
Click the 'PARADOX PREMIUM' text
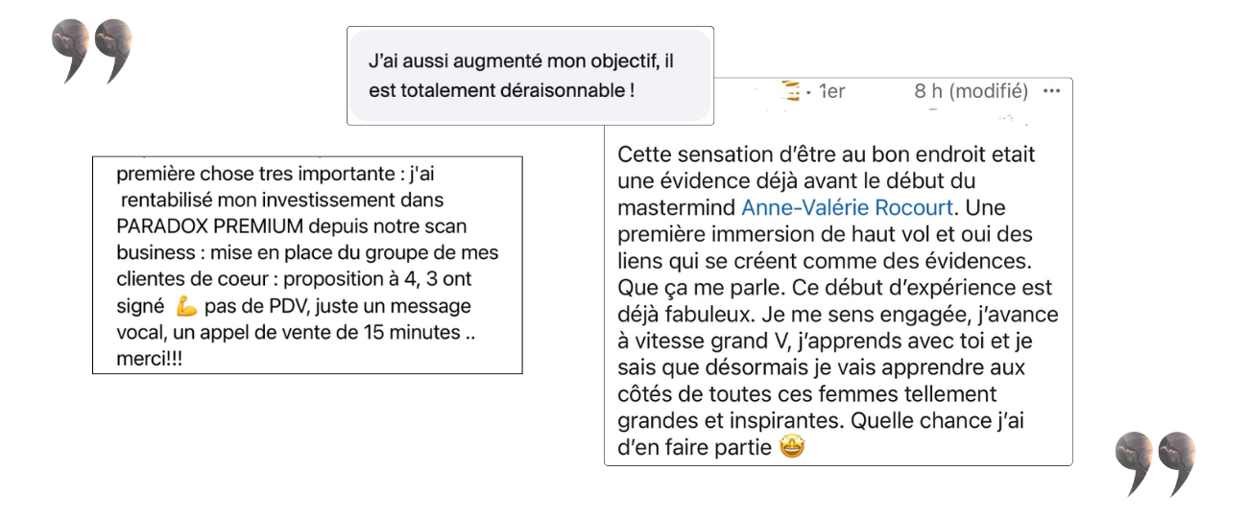196,227
